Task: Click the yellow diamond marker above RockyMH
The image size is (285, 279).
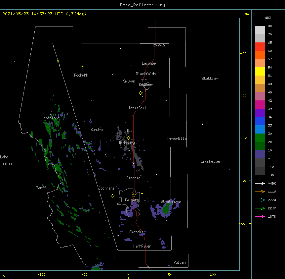Action: pyautogui.click(x=82, y=68)
